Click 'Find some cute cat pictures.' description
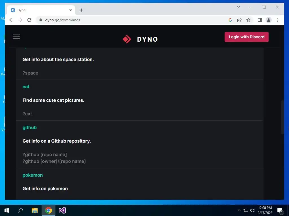The image size is (289, 216). (53, 100)
